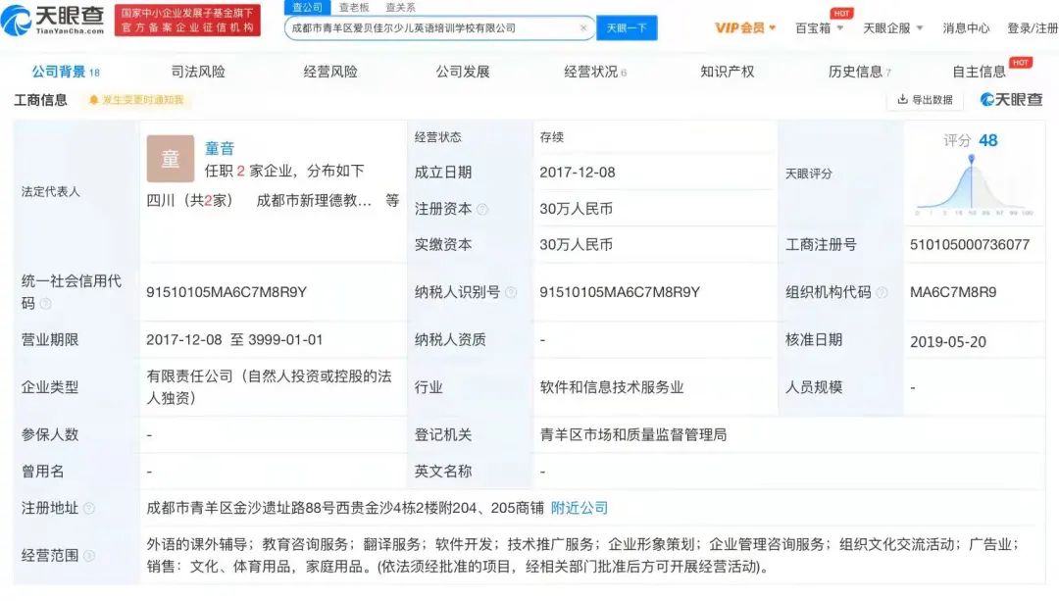Image resolution: width=1059 pixels, height=601 pixels.
Task: Click the 天眼评分 score curve chart
Action: pyautogui.click(x=971, y=186)
